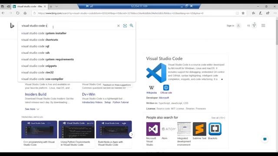
Task: Open the Introductory Videos link
Action: point(92,102)
